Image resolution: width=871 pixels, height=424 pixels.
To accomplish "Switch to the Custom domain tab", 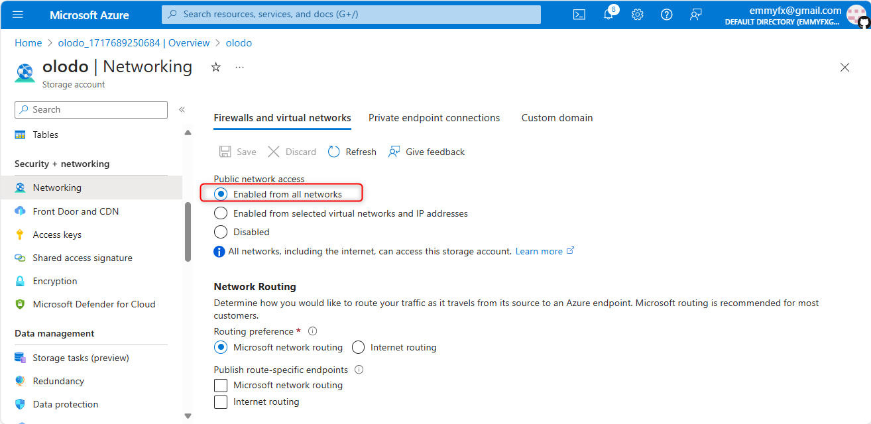I will [x=557, y=118].
